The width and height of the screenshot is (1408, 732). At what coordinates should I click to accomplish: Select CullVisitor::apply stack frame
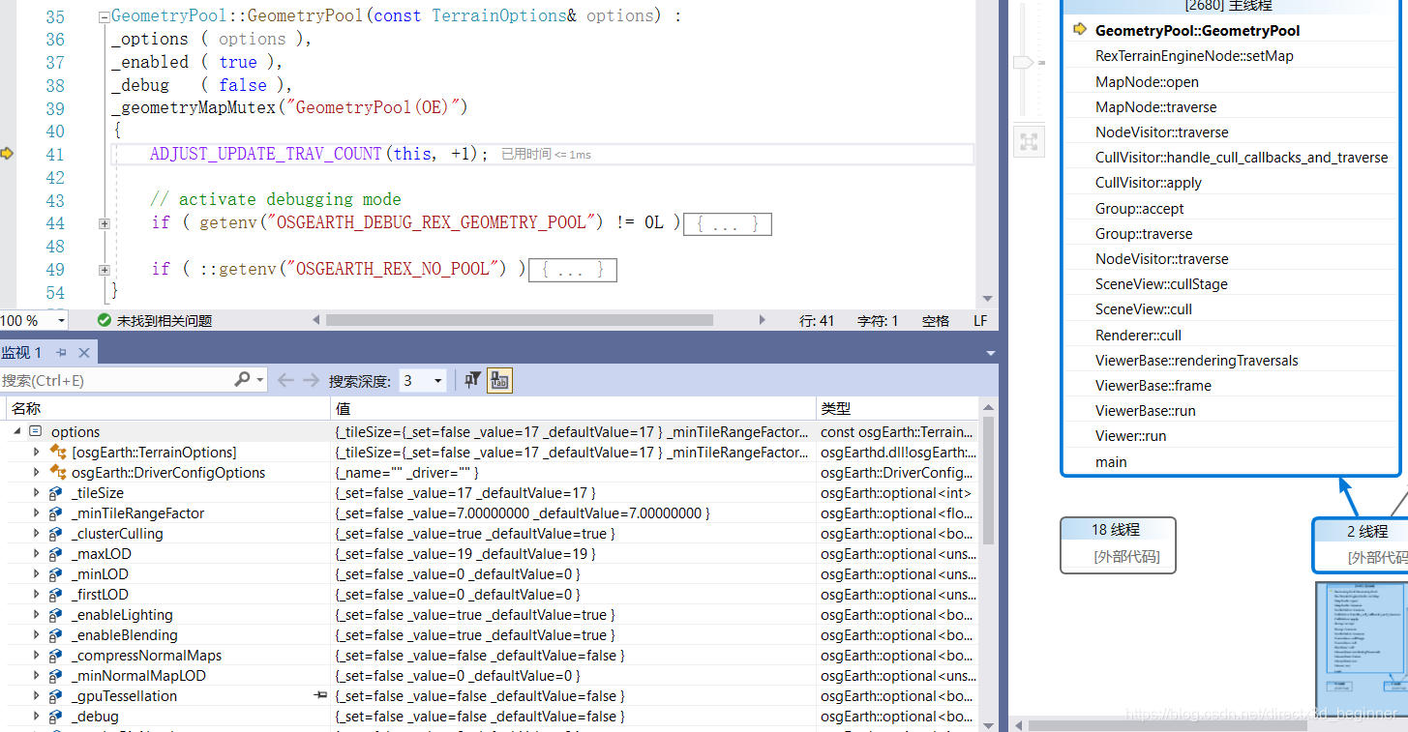[x=1148, y=183]
